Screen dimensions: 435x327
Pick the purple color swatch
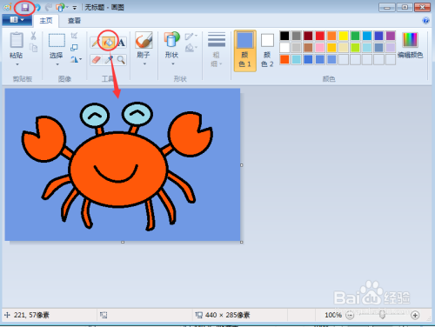tap(391, 36)
